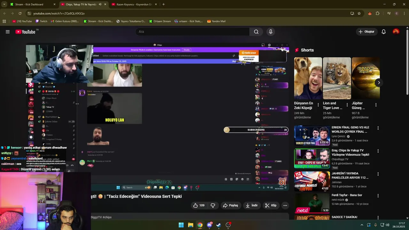Screen dimensions: 409x230
Task: Open the Jüpiter Güneş short thumbnail
Action: click(366, 78)
